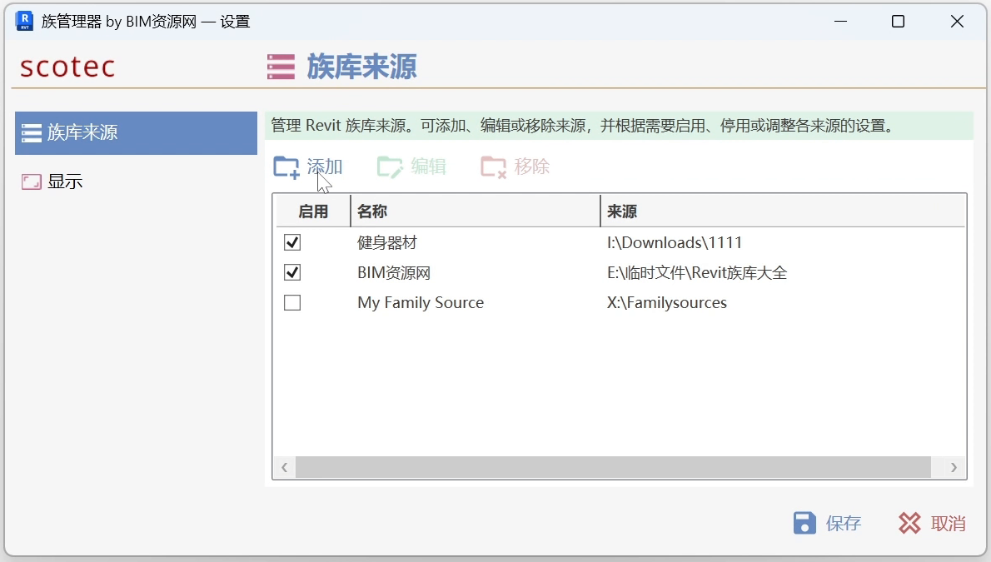Uncheck the 健身器材 source checkbox
991x562 pixels.
pyautogui.click(x=292, y=242)
